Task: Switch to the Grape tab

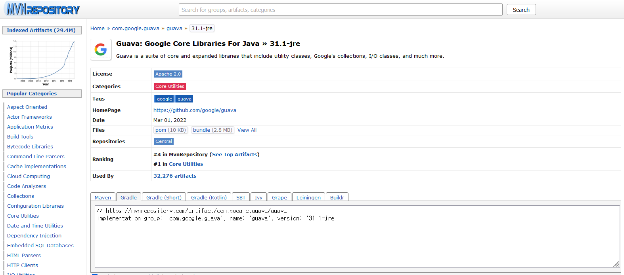Action: pyautogui.click(x=279, y=197)
